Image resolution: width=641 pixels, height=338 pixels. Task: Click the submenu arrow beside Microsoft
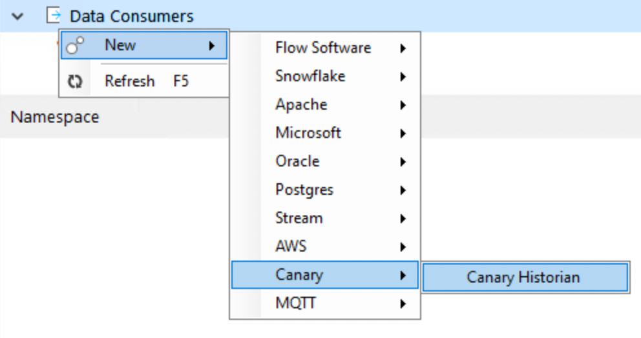(x=403, y=134)
